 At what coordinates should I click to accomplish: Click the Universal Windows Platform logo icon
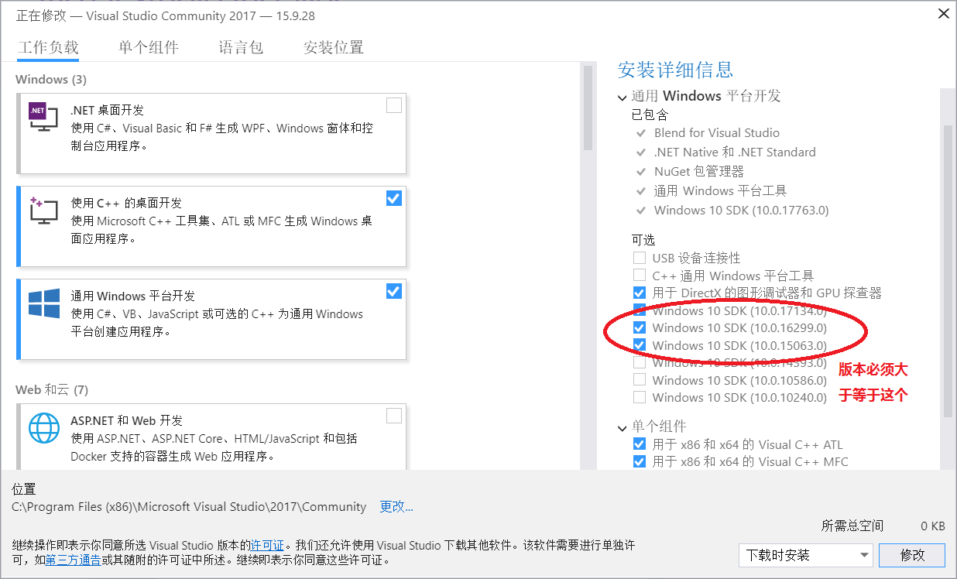(43, 303)
